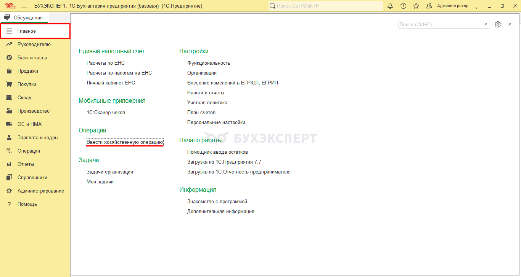Open the service menu lines-with-arrow icon

click(476, 6)
